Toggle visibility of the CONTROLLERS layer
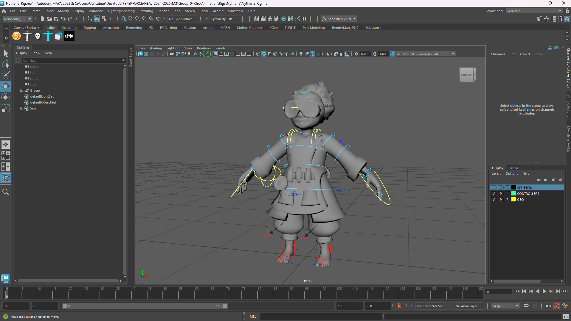Image resolution: width=571 pixels, height=321 pixels. [x=494, y=194]
